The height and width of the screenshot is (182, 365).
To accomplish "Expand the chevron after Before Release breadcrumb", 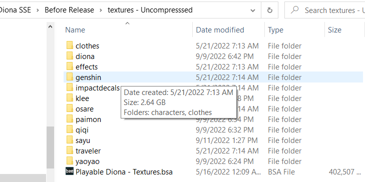I will pyautogui.click(x=101, y=10).
